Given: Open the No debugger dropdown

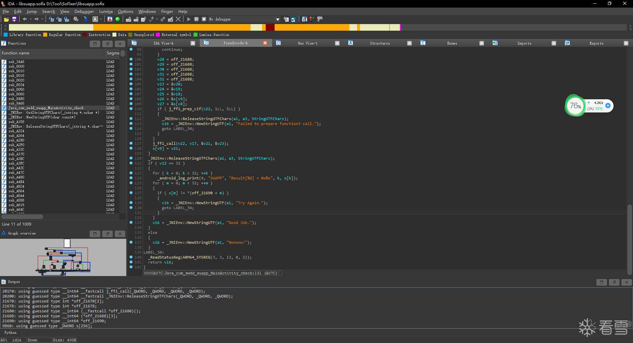Looking at the screenshot, I should click(x=278, y=19).
